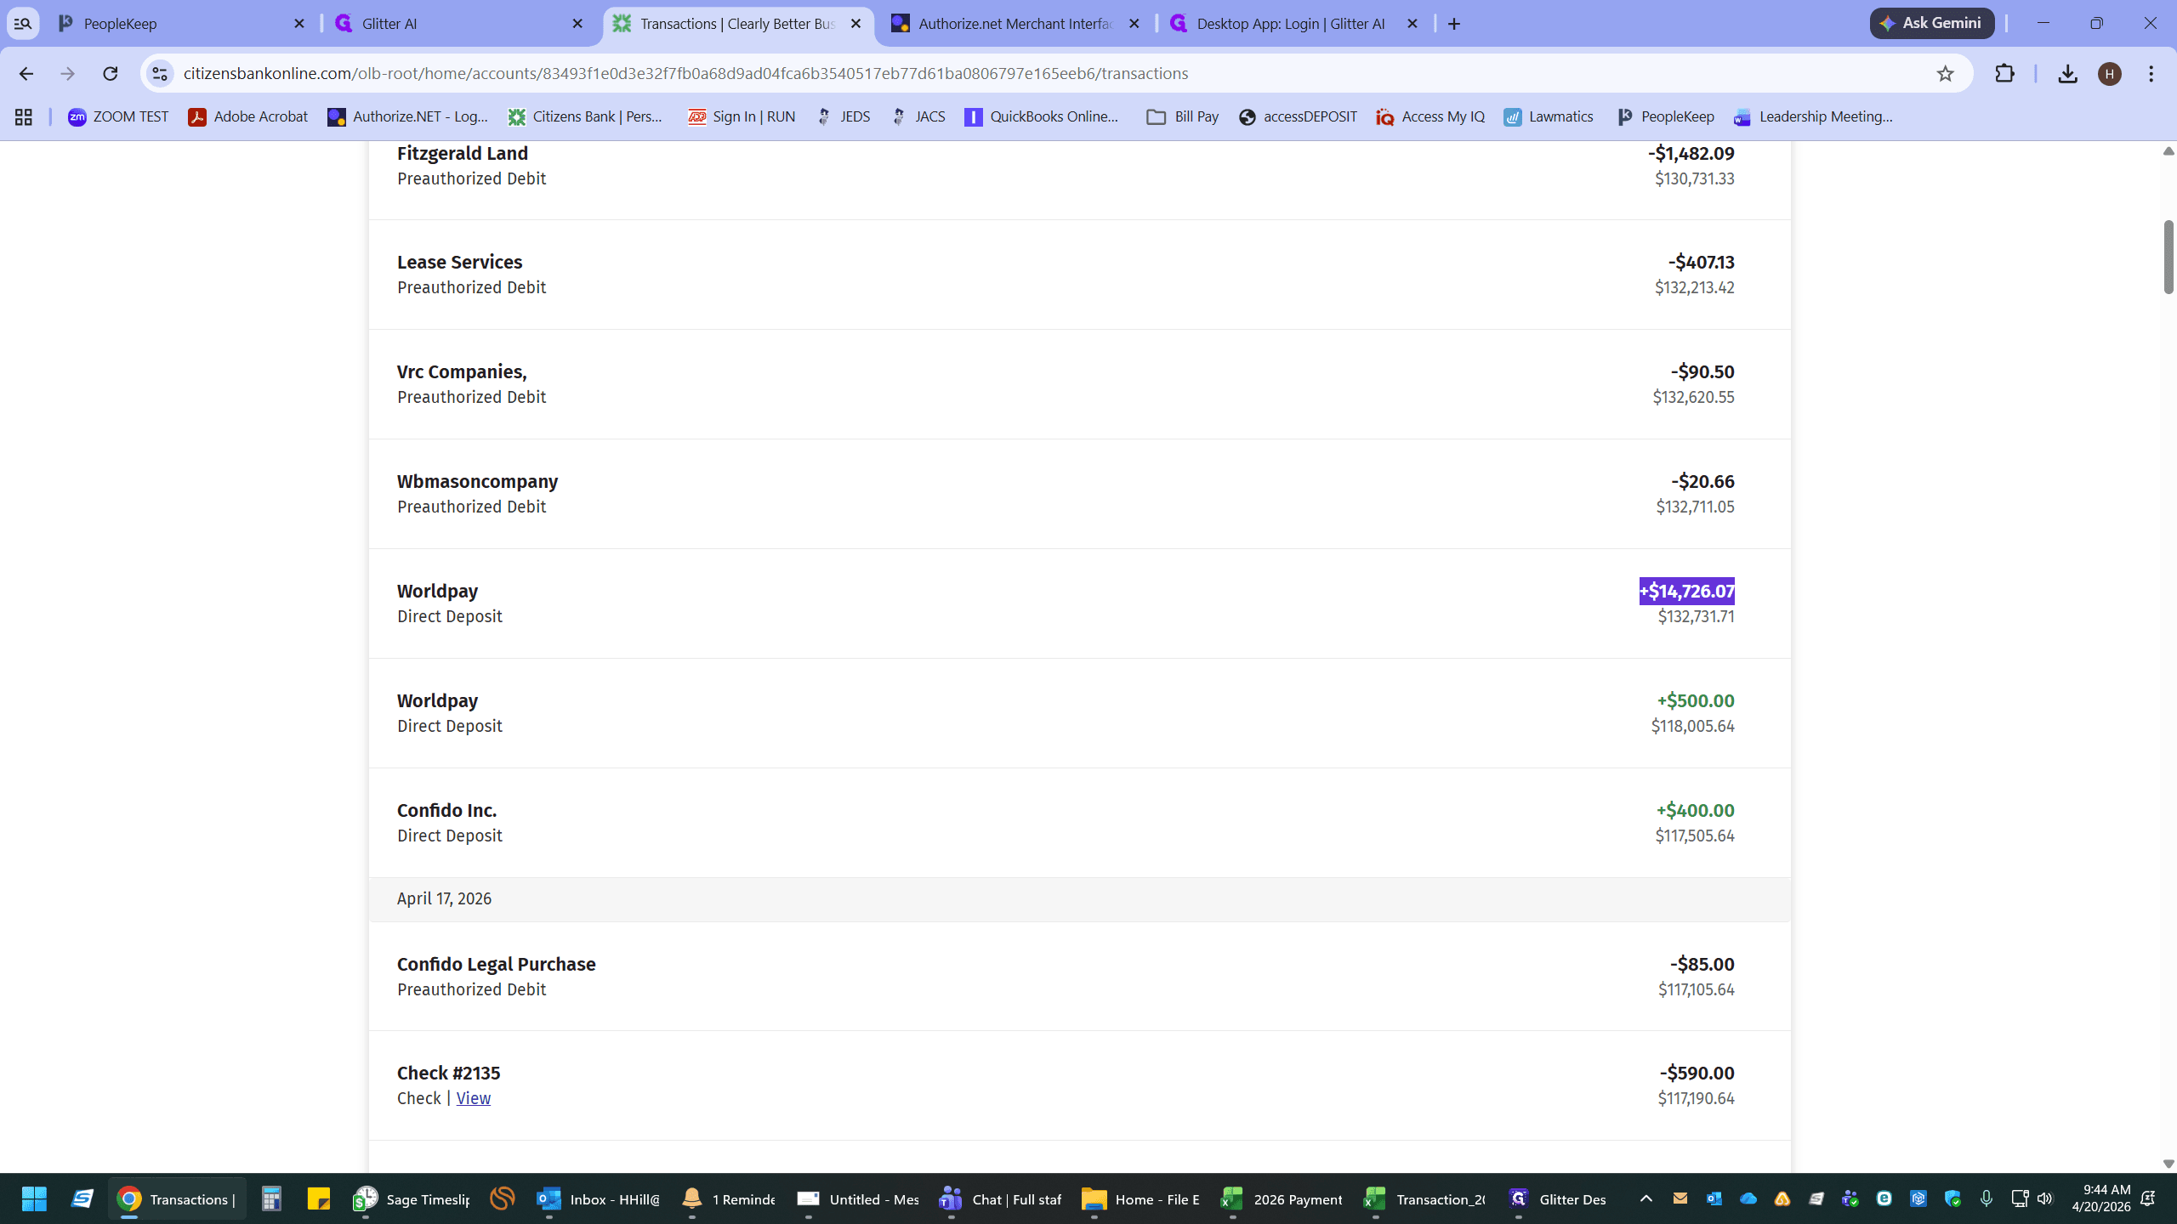Click the page vertical scrollbar thumb
Image resolution: width=2177 pixels, height=1224 pixels.
click(x=2168, y=257)
